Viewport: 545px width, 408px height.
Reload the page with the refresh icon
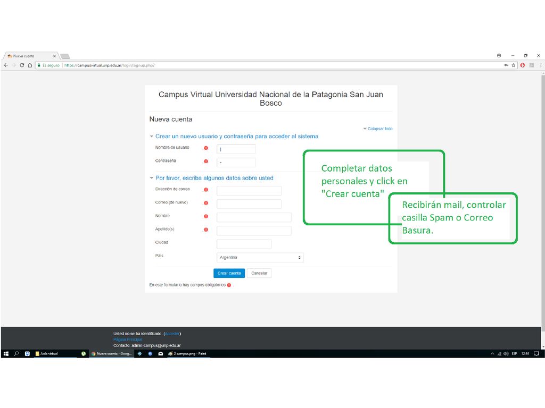pos(22,65)
